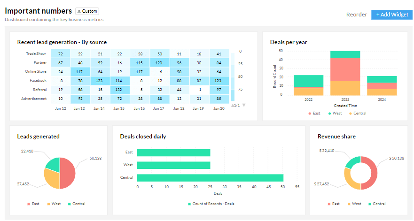414x221 pixels.
Task: Click Facebook Jan 14 cell showing 123
Action: [x=100, y=81]
